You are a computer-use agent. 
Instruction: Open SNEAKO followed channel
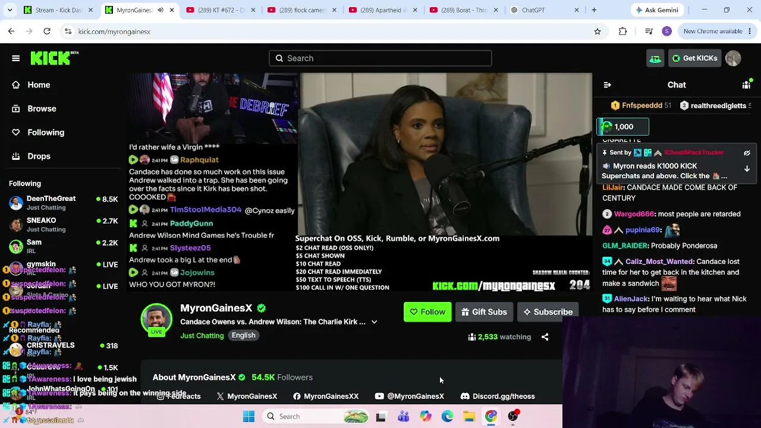click(x=63, y=225)
